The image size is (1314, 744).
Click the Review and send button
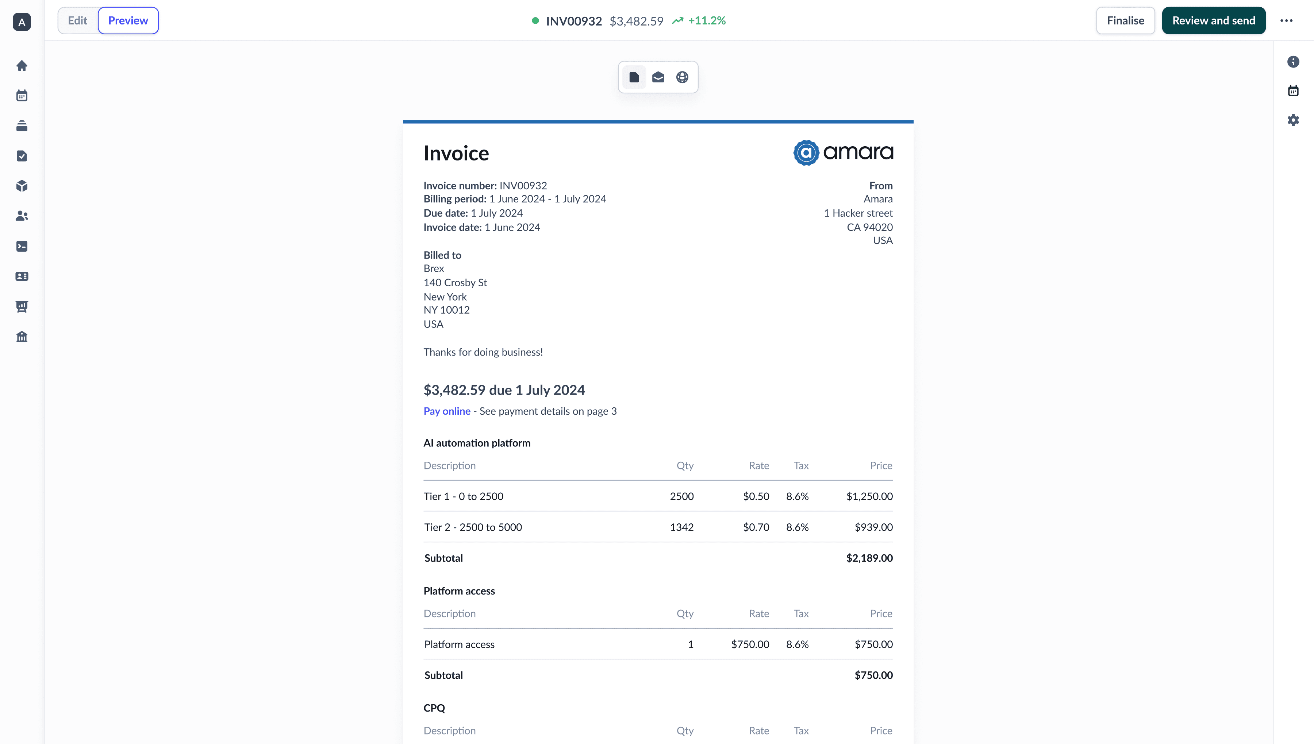point(1213,21)
